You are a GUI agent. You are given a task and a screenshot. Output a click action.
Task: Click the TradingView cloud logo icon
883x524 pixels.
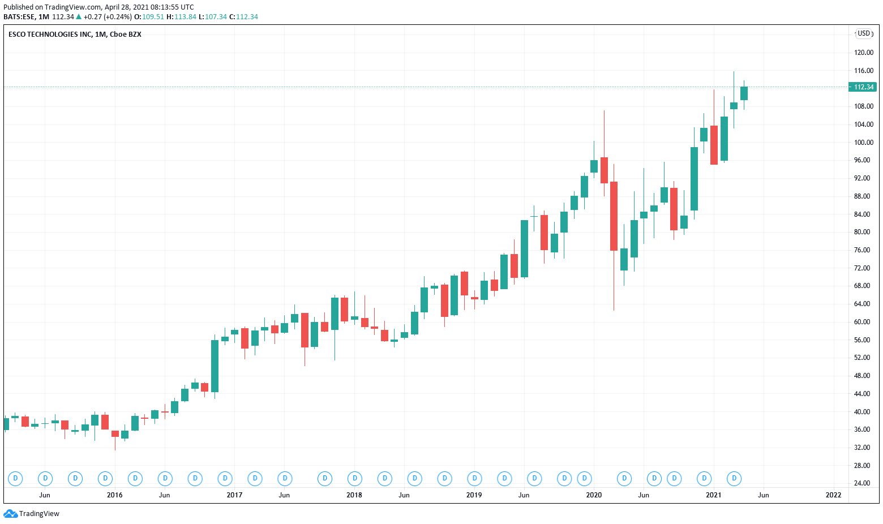click(x=10, y=514)
